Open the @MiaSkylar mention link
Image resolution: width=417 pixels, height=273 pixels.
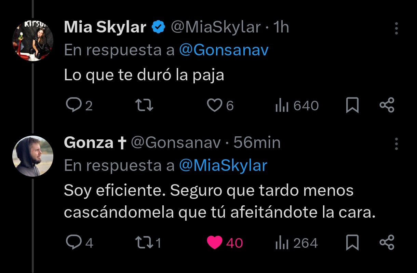click(223, 165)
